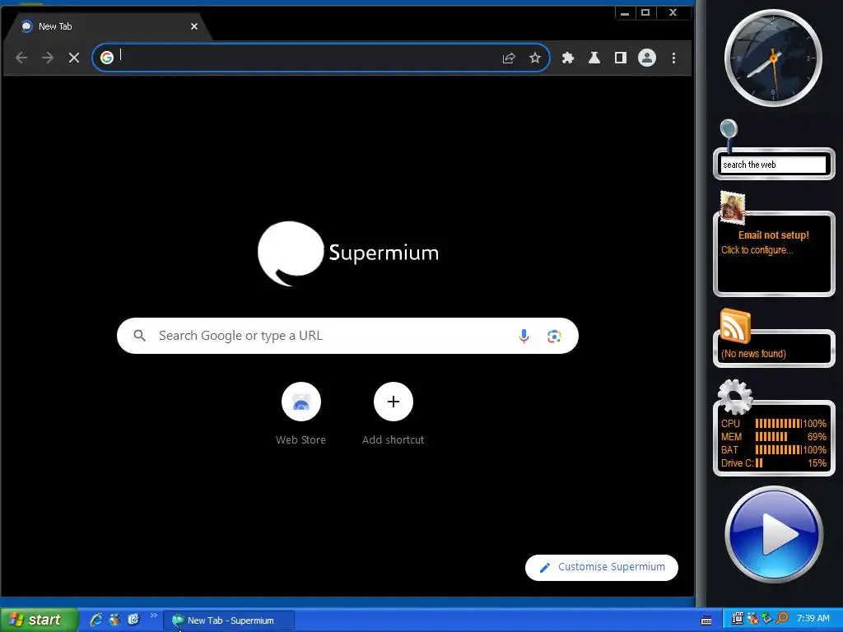Click the email stamp icon
Viewport: 843px width, 632px height.
click(732, 207)
